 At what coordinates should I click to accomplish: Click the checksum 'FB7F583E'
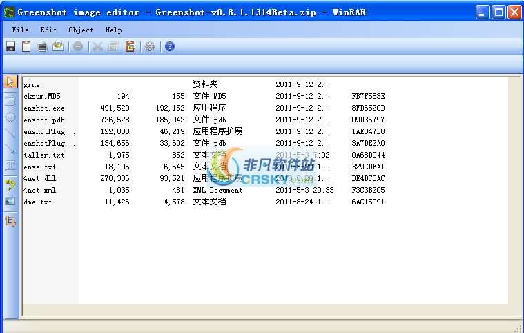pyautogui.click(x=368, y=96)
